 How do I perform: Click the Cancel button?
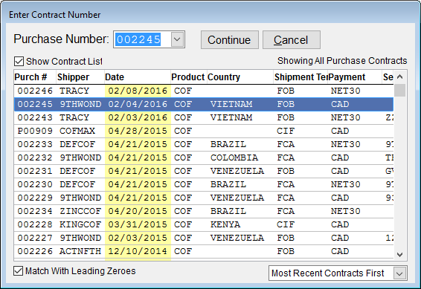(x=292, y=39)
